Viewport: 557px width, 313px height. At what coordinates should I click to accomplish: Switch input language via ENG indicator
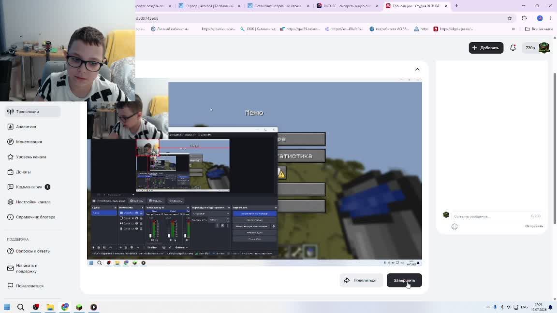point(524,307)
